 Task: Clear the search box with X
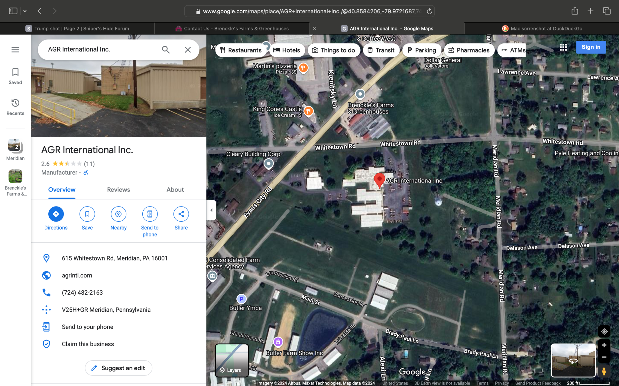188,49
